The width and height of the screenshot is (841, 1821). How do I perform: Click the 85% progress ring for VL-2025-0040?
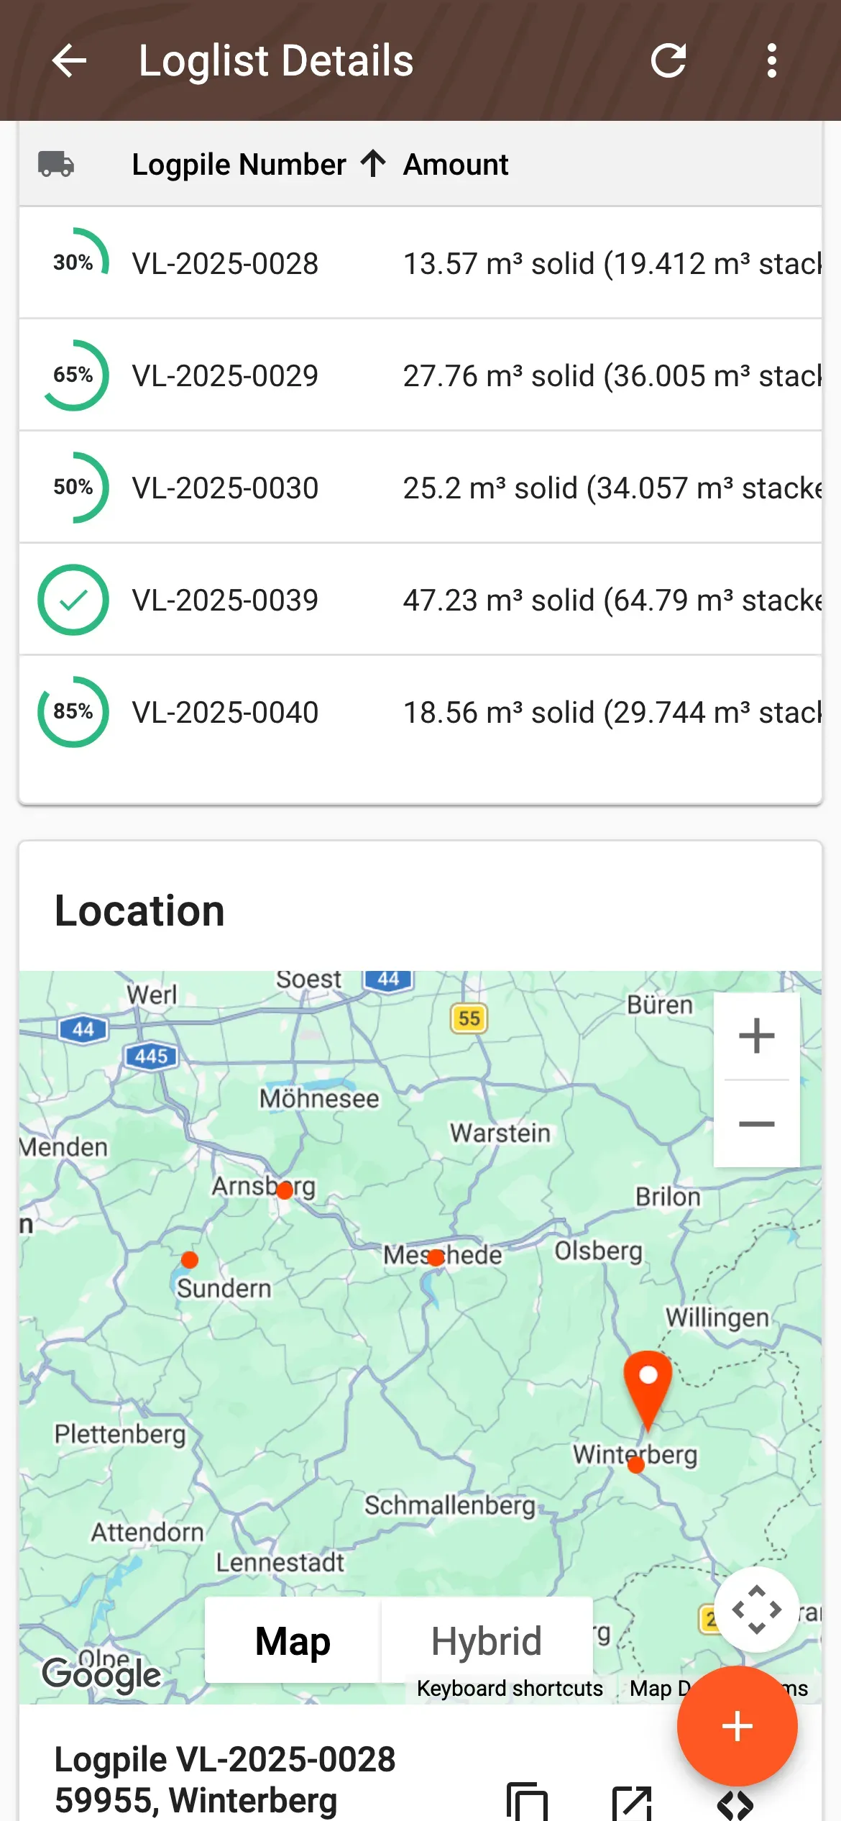[x=73, y=711]
